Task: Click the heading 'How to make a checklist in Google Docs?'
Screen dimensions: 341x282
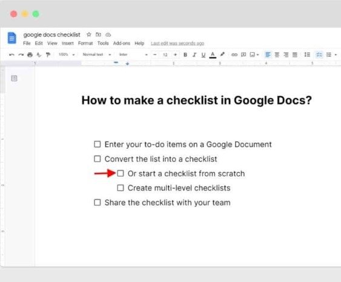Action: pyautogui.click(x=197, y=100)
